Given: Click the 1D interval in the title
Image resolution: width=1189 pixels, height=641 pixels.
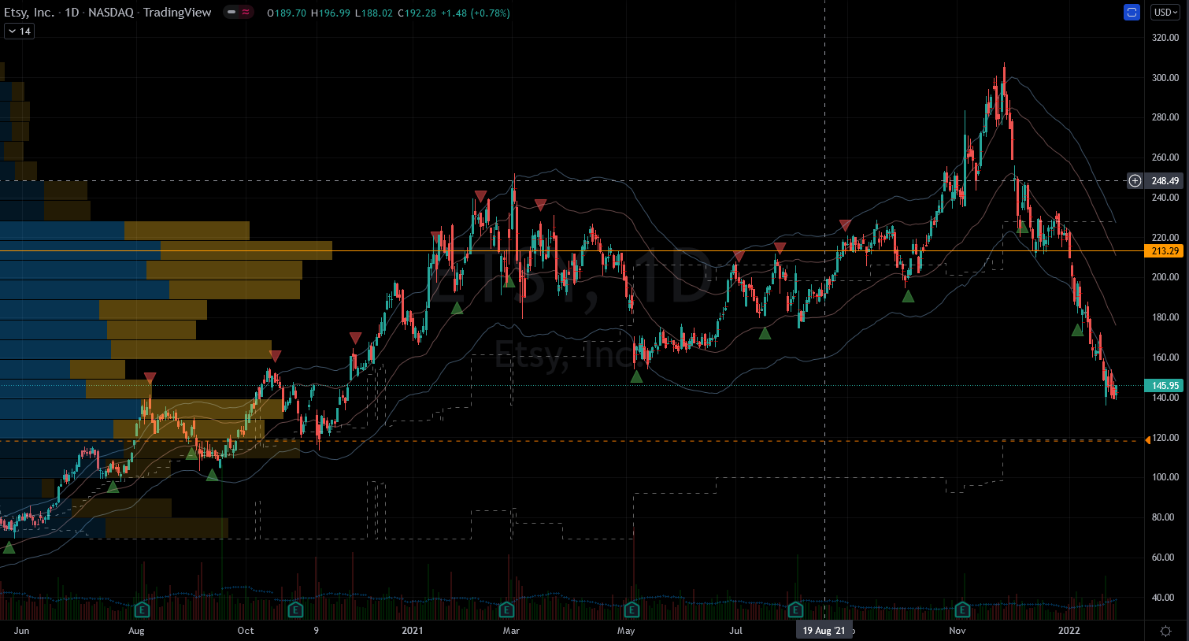Looking at the screenshot, I should 72,13.
